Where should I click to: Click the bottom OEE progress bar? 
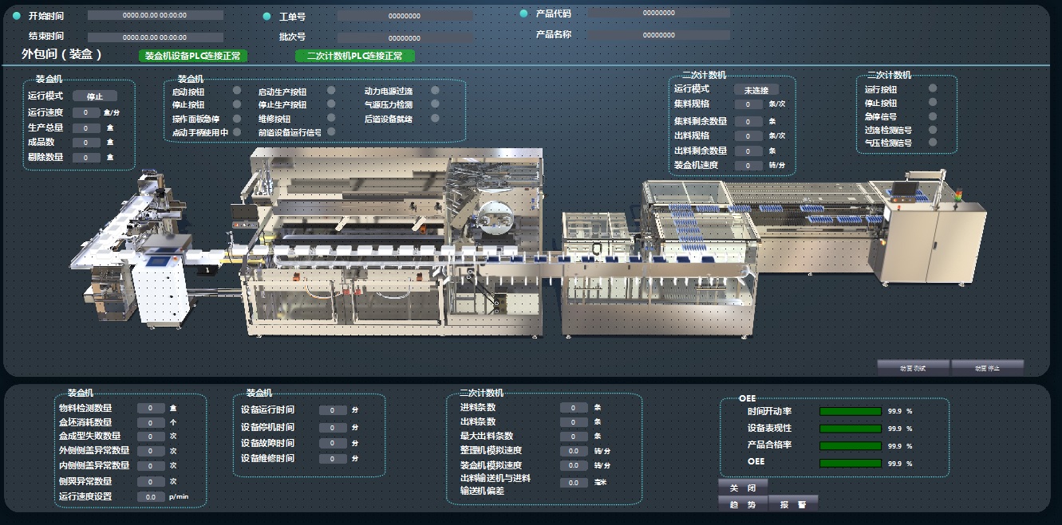tap(851, 463)
